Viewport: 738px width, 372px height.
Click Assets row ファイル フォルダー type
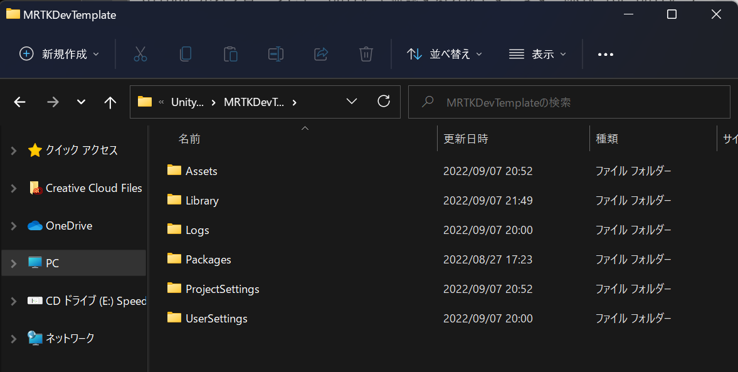tap(633, 171)
